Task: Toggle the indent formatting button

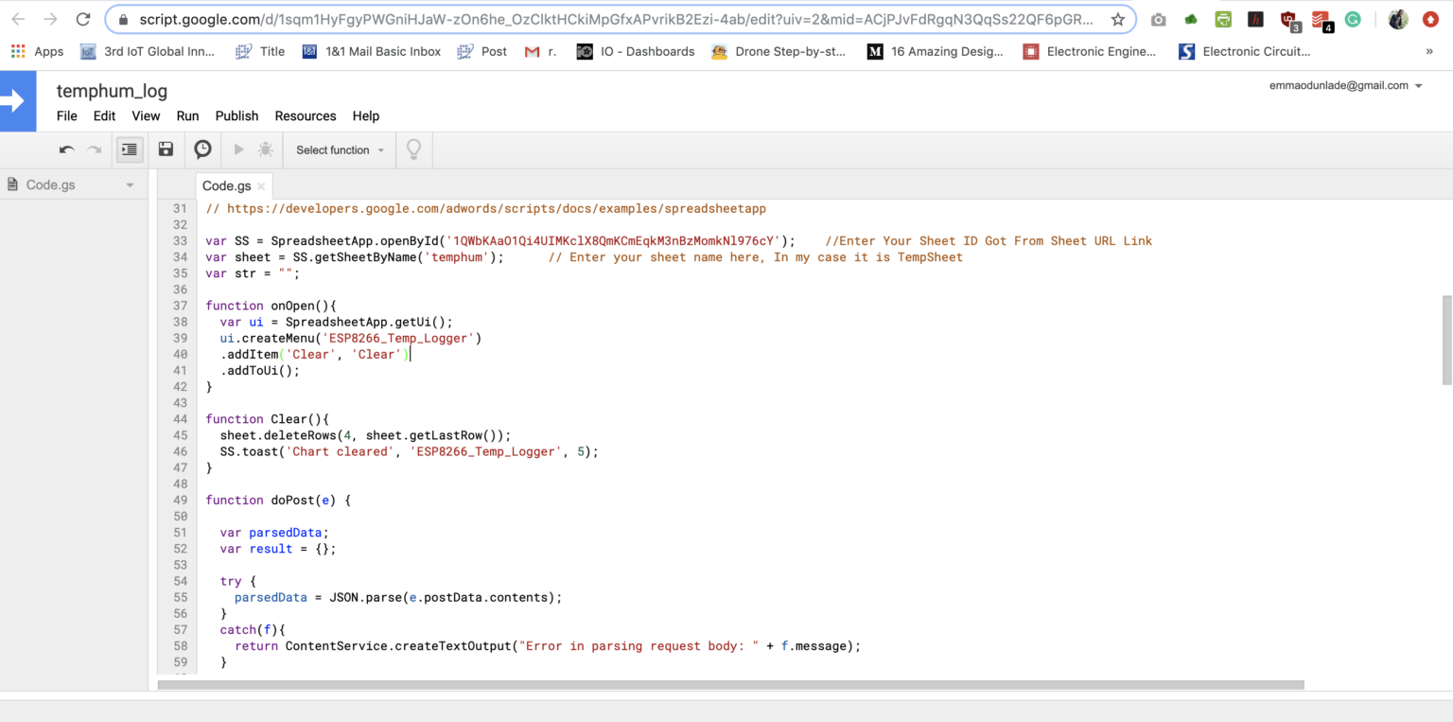Action: click(130, 150)
